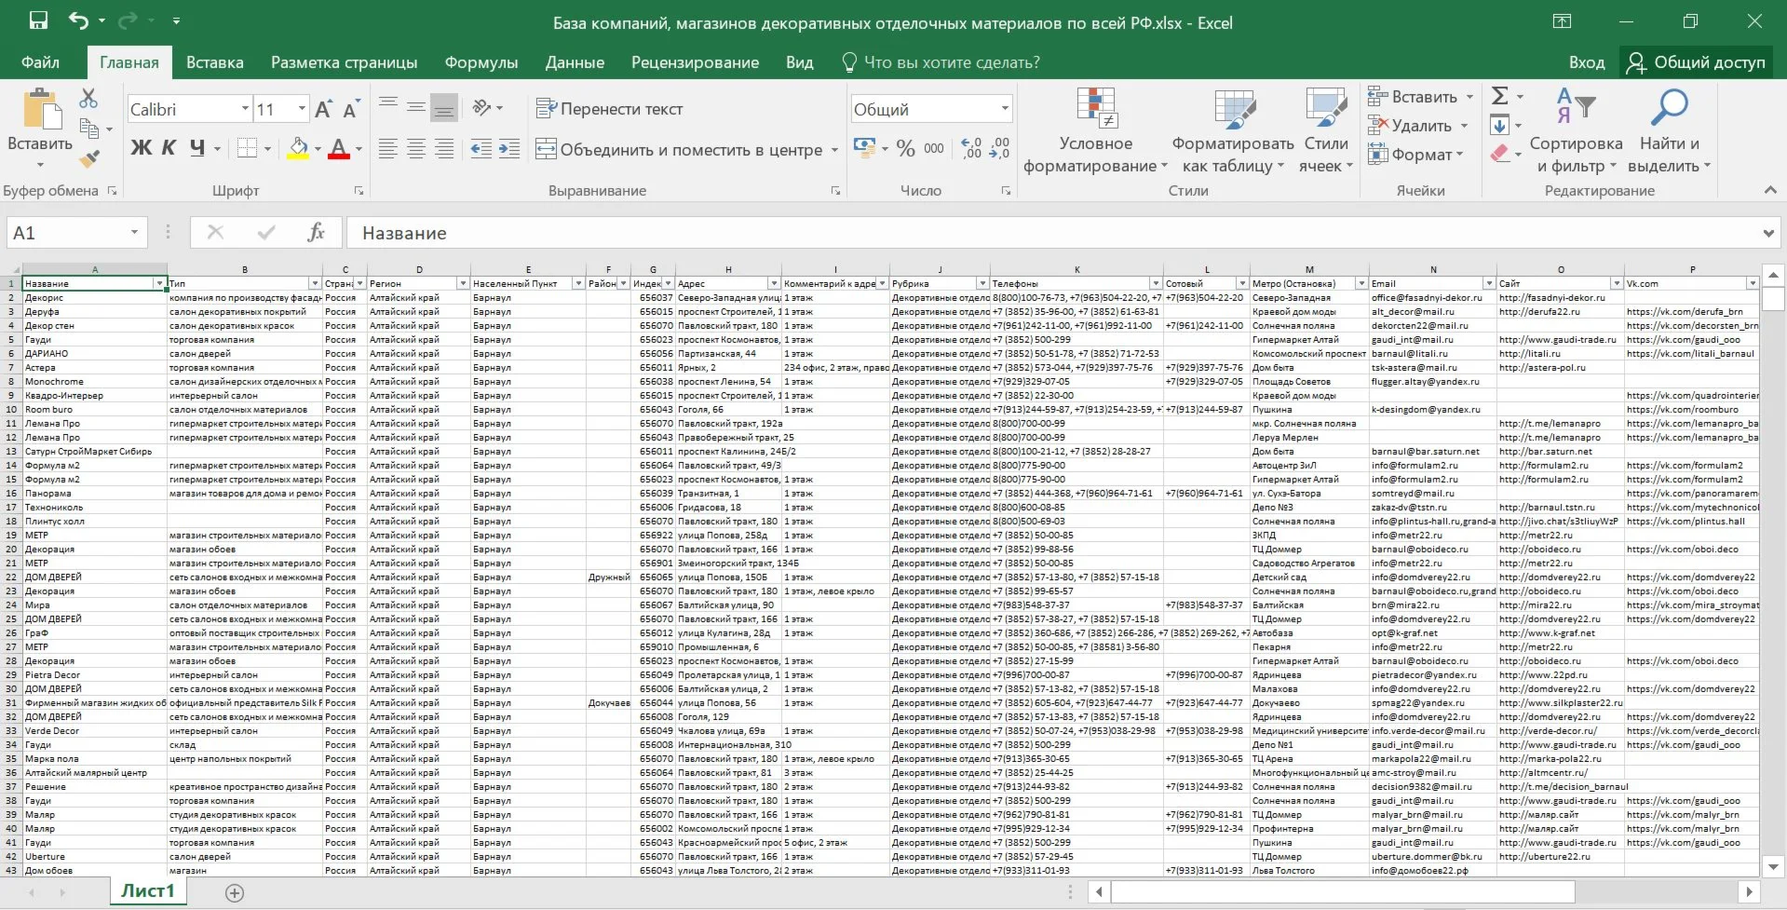This screenshot has width=1787, height=910.
Task: Toggle underline formatting Ч
Action: [x=197, y=148]
